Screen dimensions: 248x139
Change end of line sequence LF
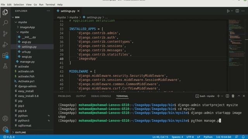tap(198, 137)
